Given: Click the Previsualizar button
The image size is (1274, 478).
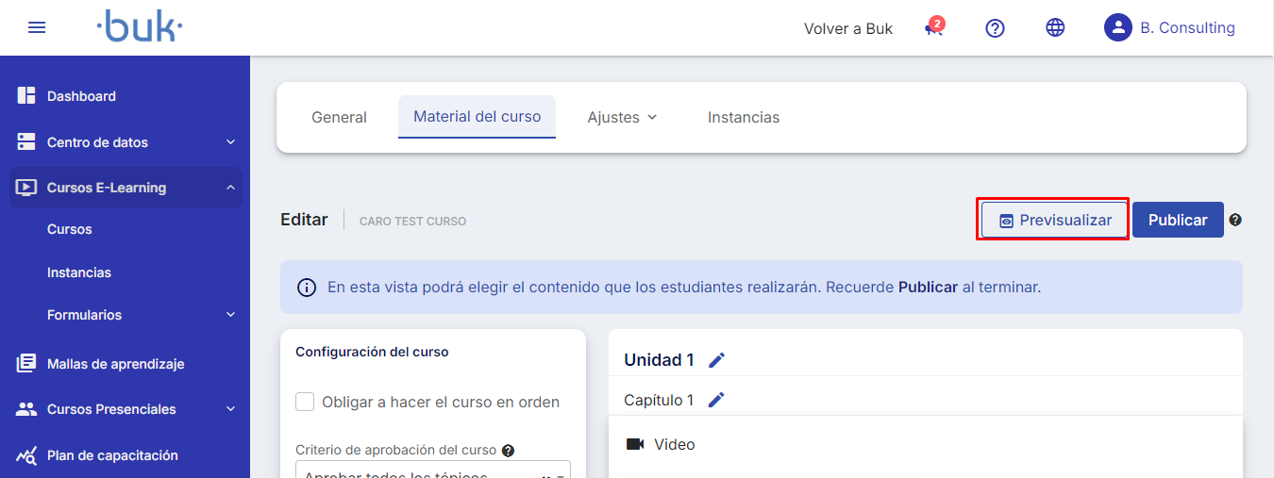Looking at the screenshot, I should tap(1054, 220).
